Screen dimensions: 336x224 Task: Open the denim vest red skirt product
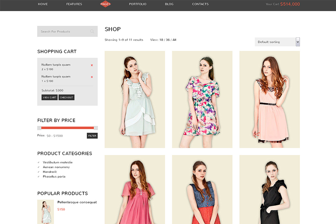202,190
